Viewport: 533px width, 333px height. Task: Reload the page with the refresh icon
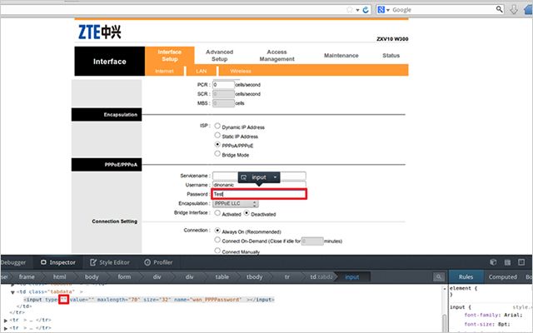pos(366,10)
